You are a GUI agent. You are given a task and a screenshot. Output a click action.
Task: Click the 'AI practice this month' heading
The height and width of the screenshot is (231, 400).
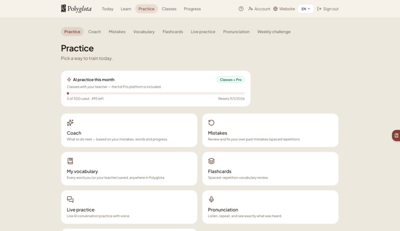(94, 79)
